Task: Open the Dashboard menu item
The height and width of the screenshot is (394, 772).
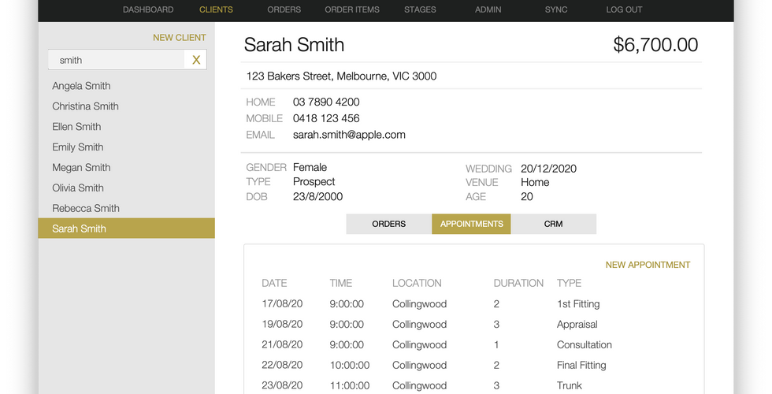Action: tap(148, 9)
